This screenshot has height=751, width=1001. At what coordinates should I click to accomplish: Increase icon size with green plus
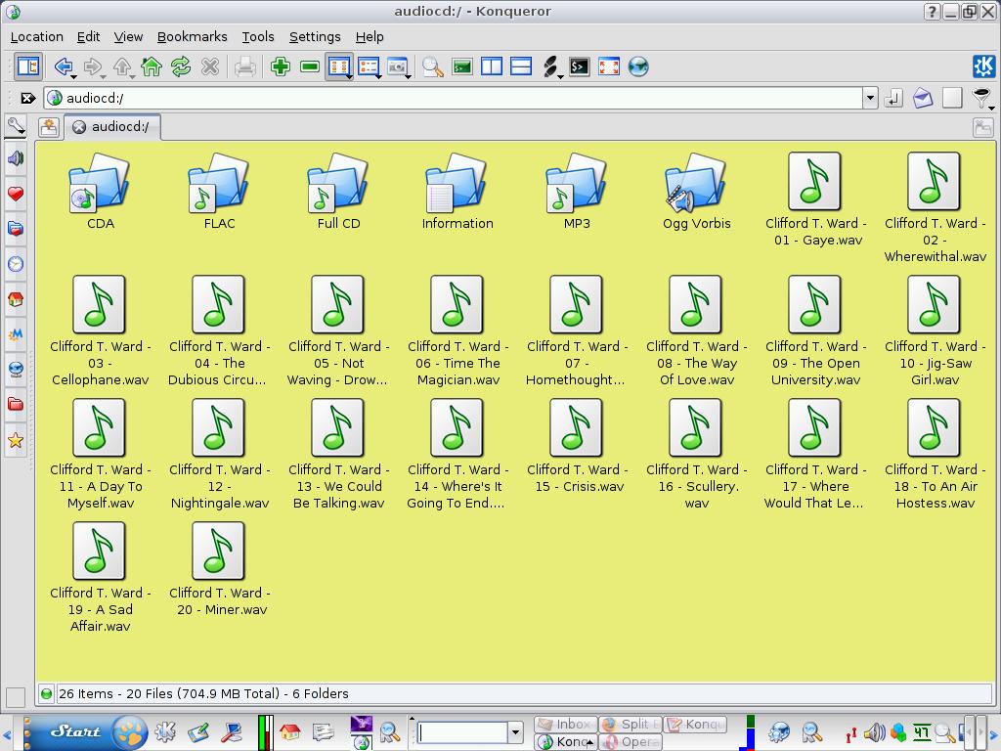coord(281,66)
